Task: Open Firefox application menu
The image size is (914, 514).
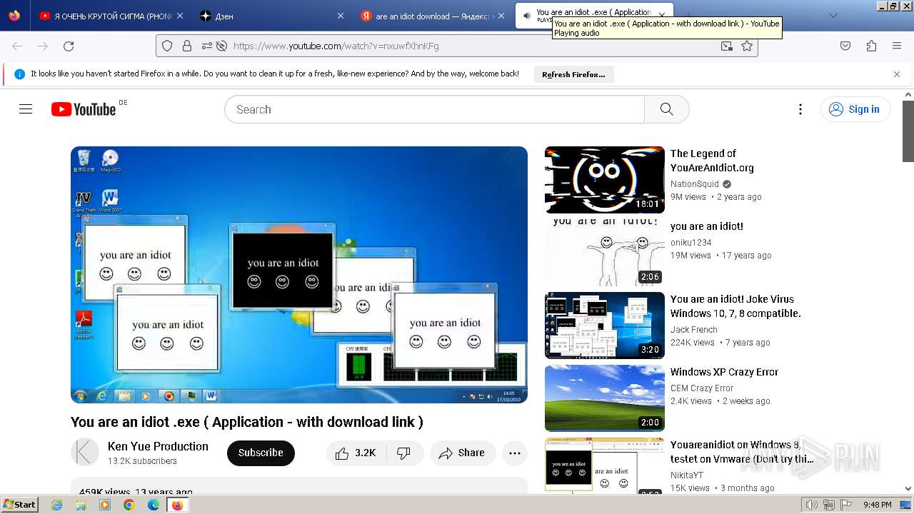Action: 897,46
